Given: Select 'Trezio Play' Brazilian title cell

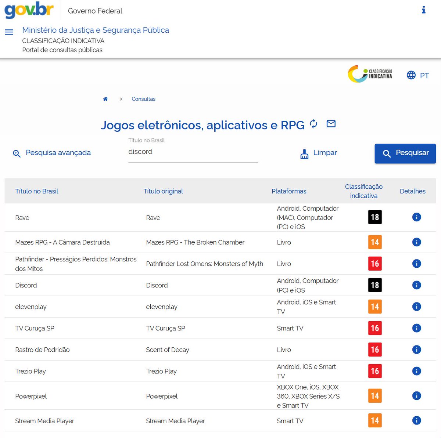Looking at the screenshot, I should [31, 371].
